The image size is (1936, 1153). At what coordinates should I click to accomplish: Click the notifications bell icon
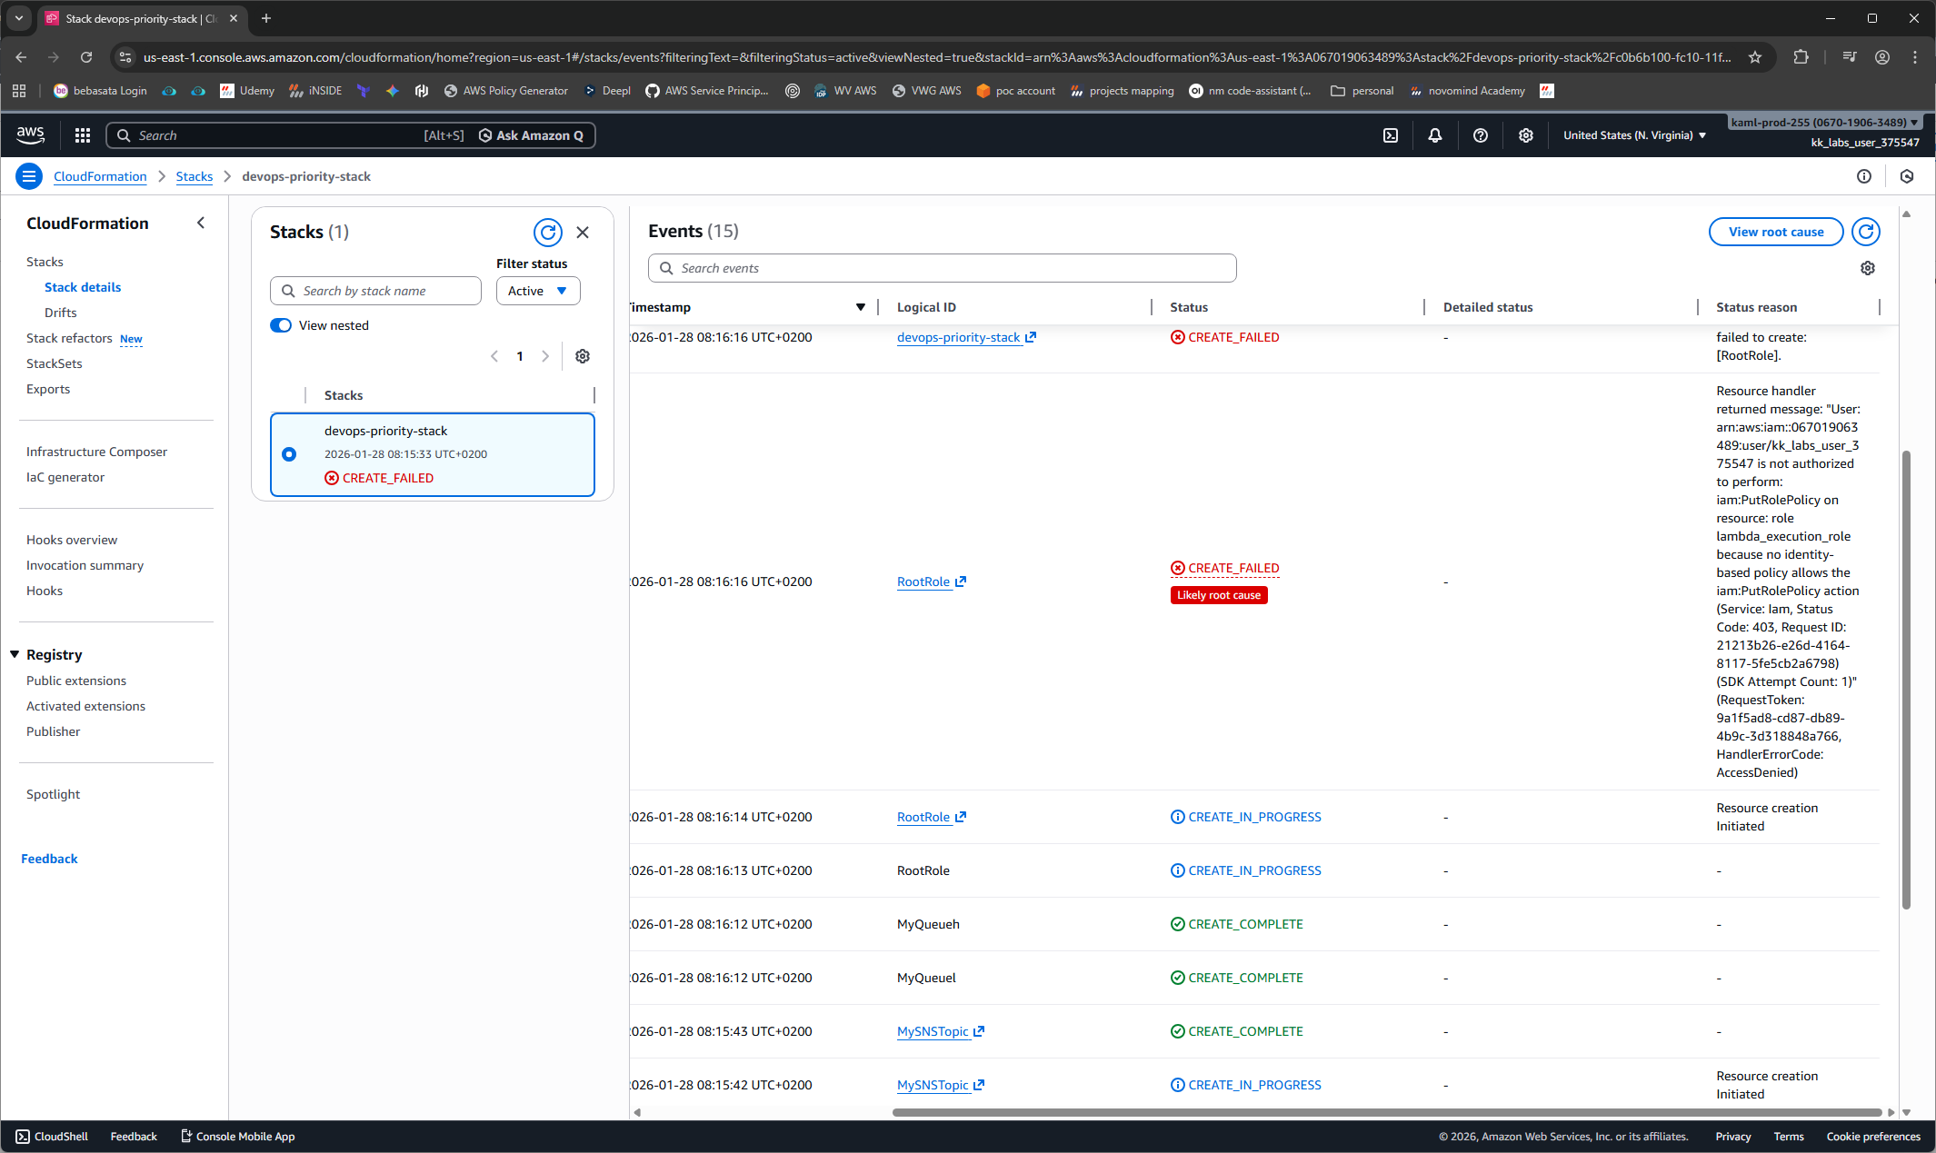pyautogui.click(x=1435, y=135)
